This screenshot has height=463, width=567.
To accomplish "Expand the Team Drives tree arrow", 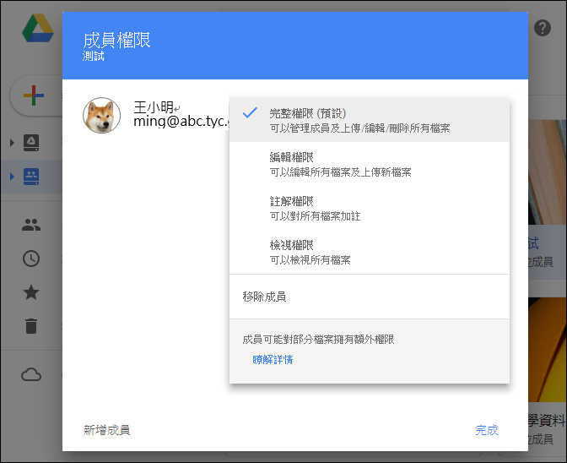I will pyautogui.click(x=12, y=177).
